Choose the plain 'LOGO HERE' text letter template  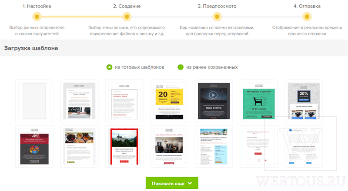[124, 101]
